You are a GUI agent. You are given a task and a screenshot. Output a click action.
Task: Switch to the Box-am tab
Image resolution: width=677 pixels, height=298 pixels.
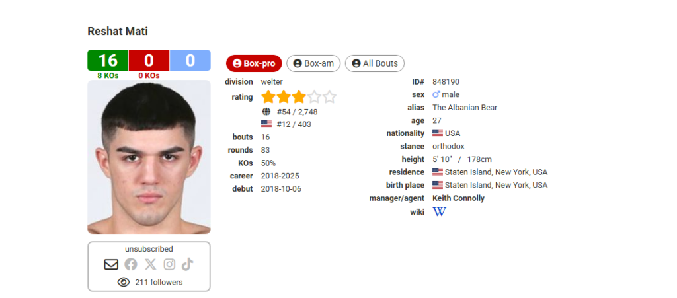pos(313,63)
